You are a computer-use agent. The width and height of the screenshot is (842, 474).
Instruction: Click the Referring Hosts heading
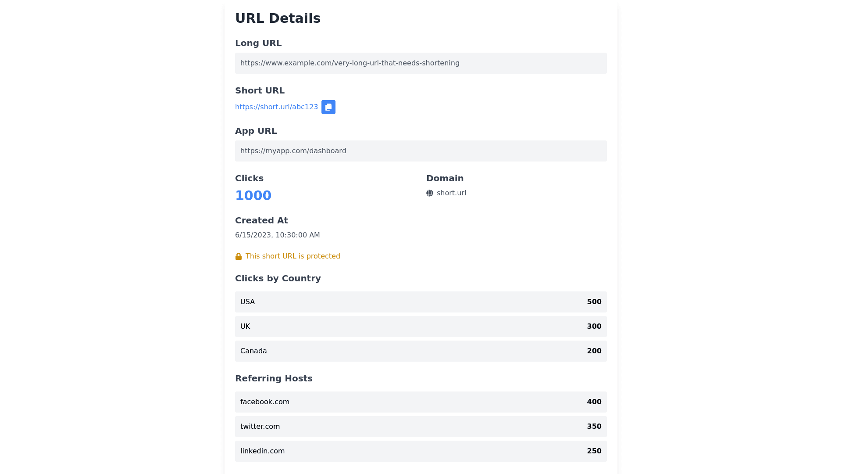274,378
